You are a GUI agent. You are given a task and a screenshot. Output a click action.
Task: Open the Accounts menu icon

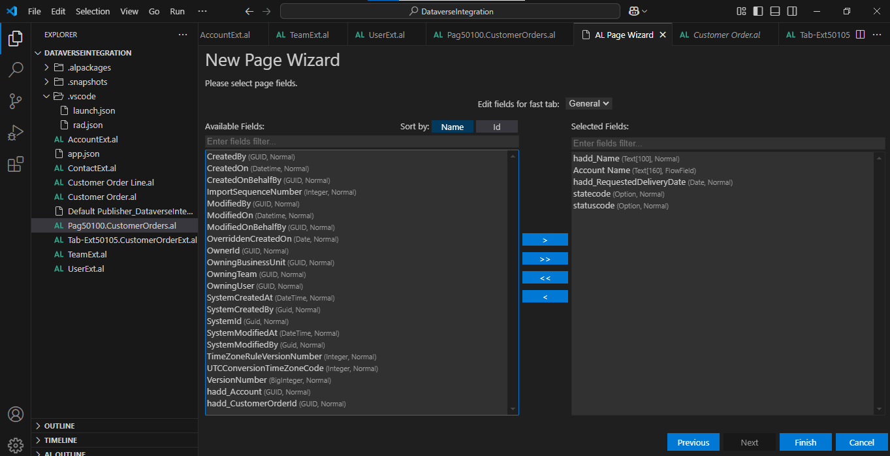click(16, 414)
